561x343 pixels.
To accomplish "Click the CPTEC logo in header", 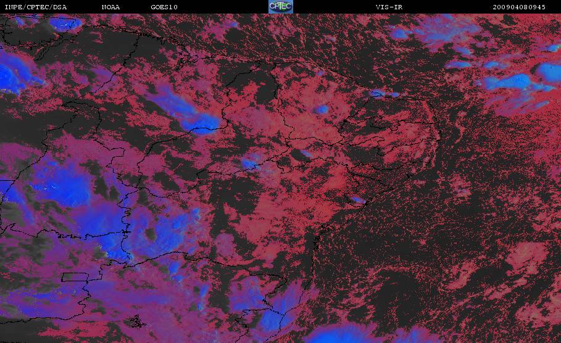I will 281,6.
